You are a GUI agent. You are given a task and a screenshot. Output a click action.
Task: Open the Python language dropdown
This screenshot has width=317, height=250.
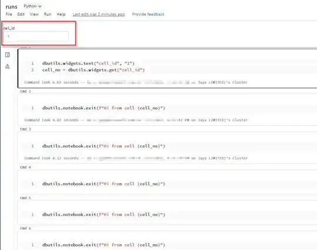pos(32,6)
